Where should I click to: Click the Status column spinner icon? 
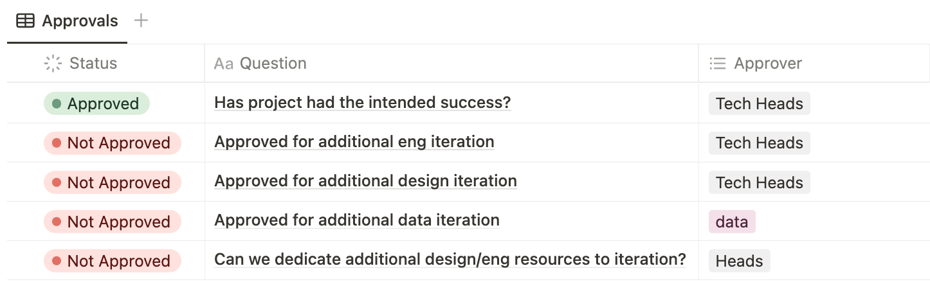coord(53,64)
